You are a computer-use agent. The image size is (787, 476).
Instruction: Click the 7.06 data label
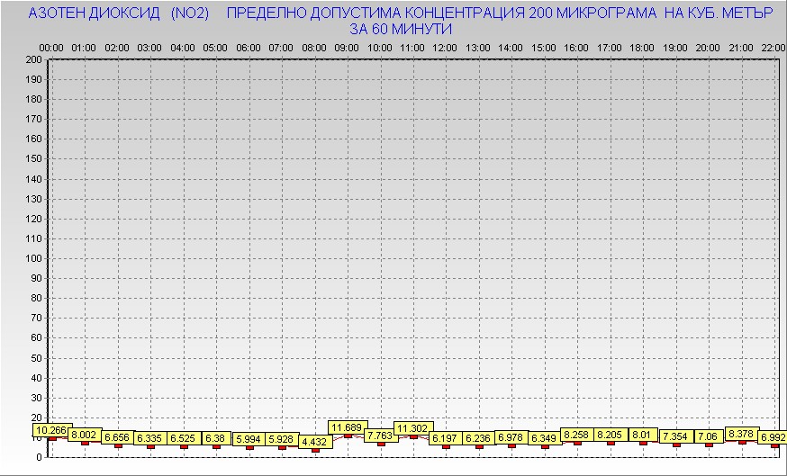[708, 436]
